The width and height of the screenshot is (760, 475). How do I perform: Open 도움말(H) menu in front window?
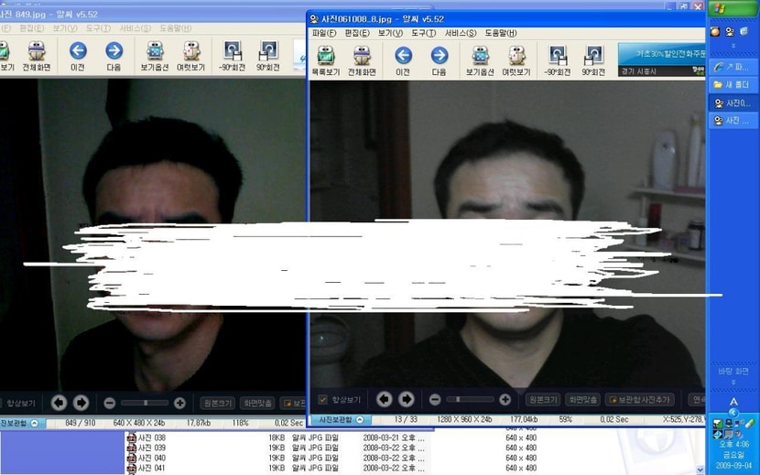point(501,33)
